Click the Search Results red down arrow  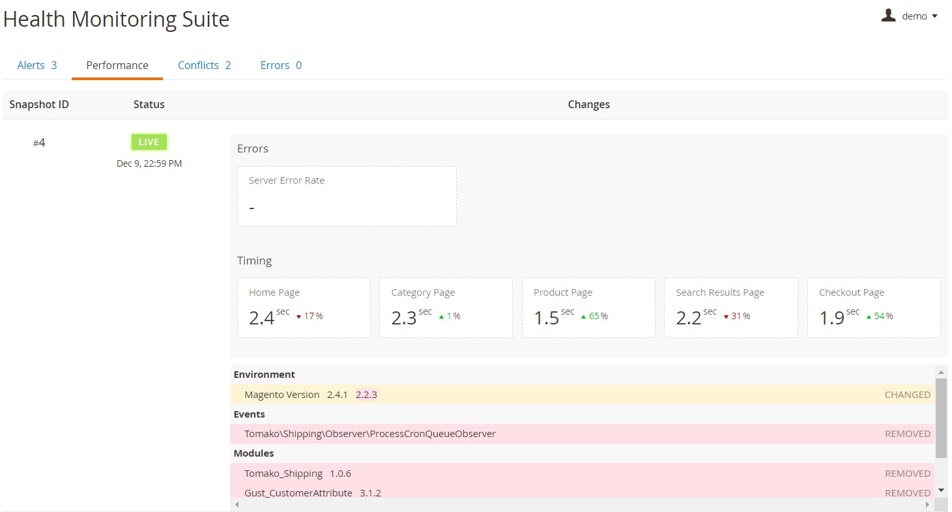(x=726, y=317)
